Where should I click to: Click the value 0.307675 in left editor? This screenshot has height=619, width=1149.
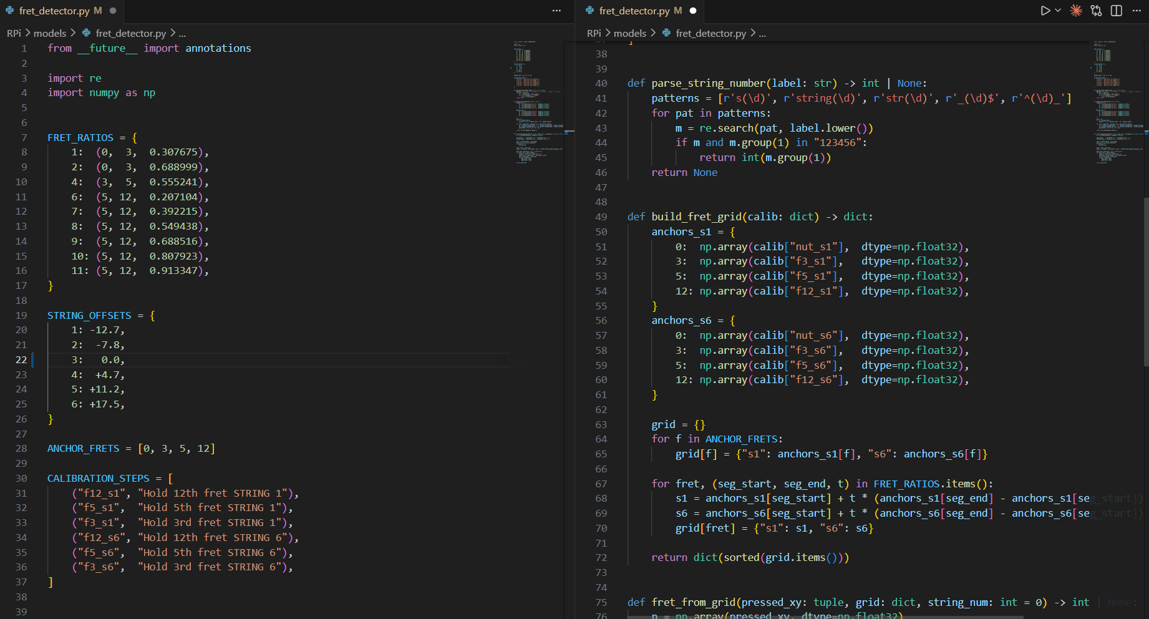click(173, 152)
